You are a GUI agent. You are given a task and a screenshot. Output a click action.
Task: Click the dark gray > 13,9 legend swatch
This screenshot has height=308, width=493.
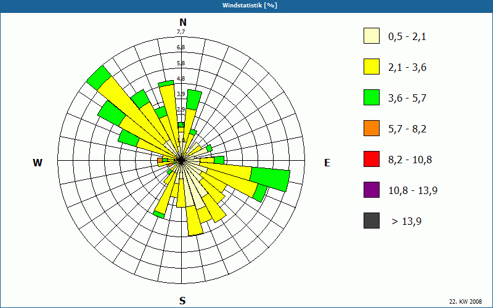pos(372,221)
